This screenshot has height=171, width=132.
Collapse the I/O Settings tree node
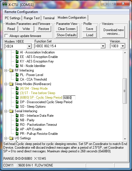point(6,138)
